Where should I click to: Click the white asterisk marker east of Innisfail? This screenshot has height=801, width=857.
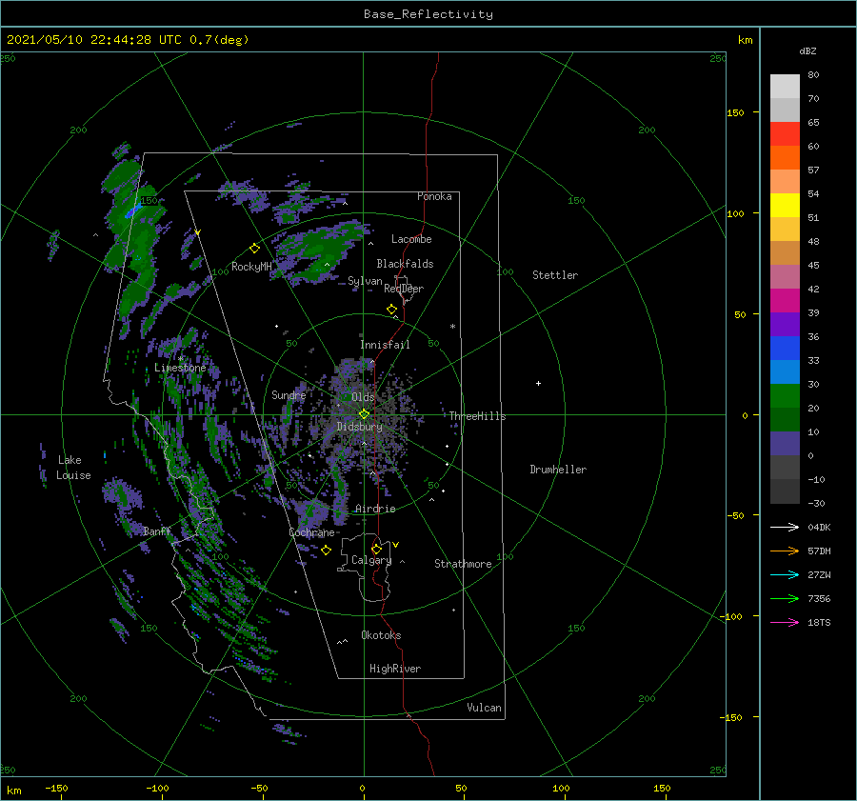point(452,327)
